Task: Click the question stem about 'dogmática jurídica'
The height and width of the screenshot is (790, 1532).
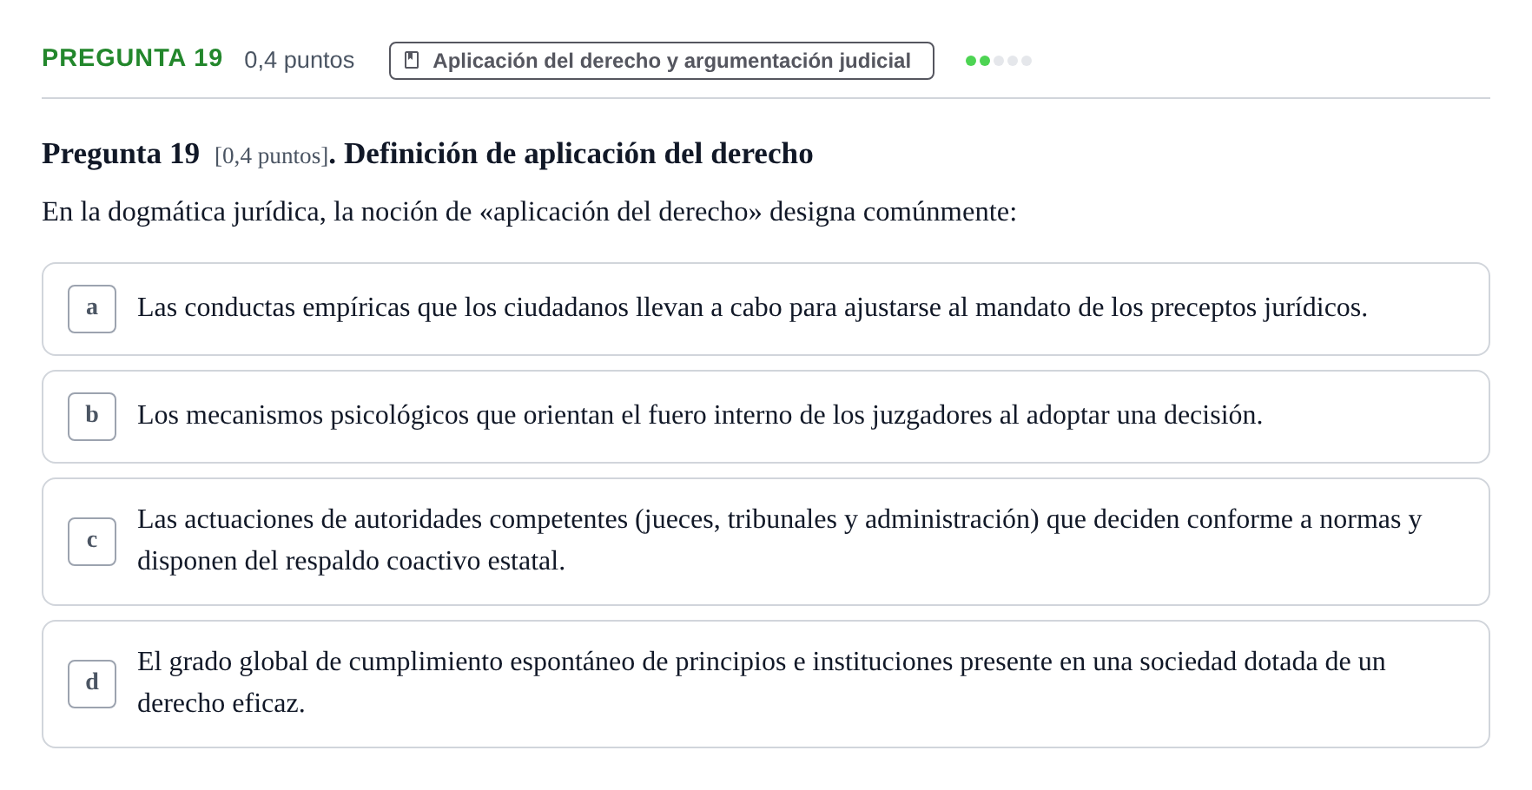Action: [x=529, y=212]
